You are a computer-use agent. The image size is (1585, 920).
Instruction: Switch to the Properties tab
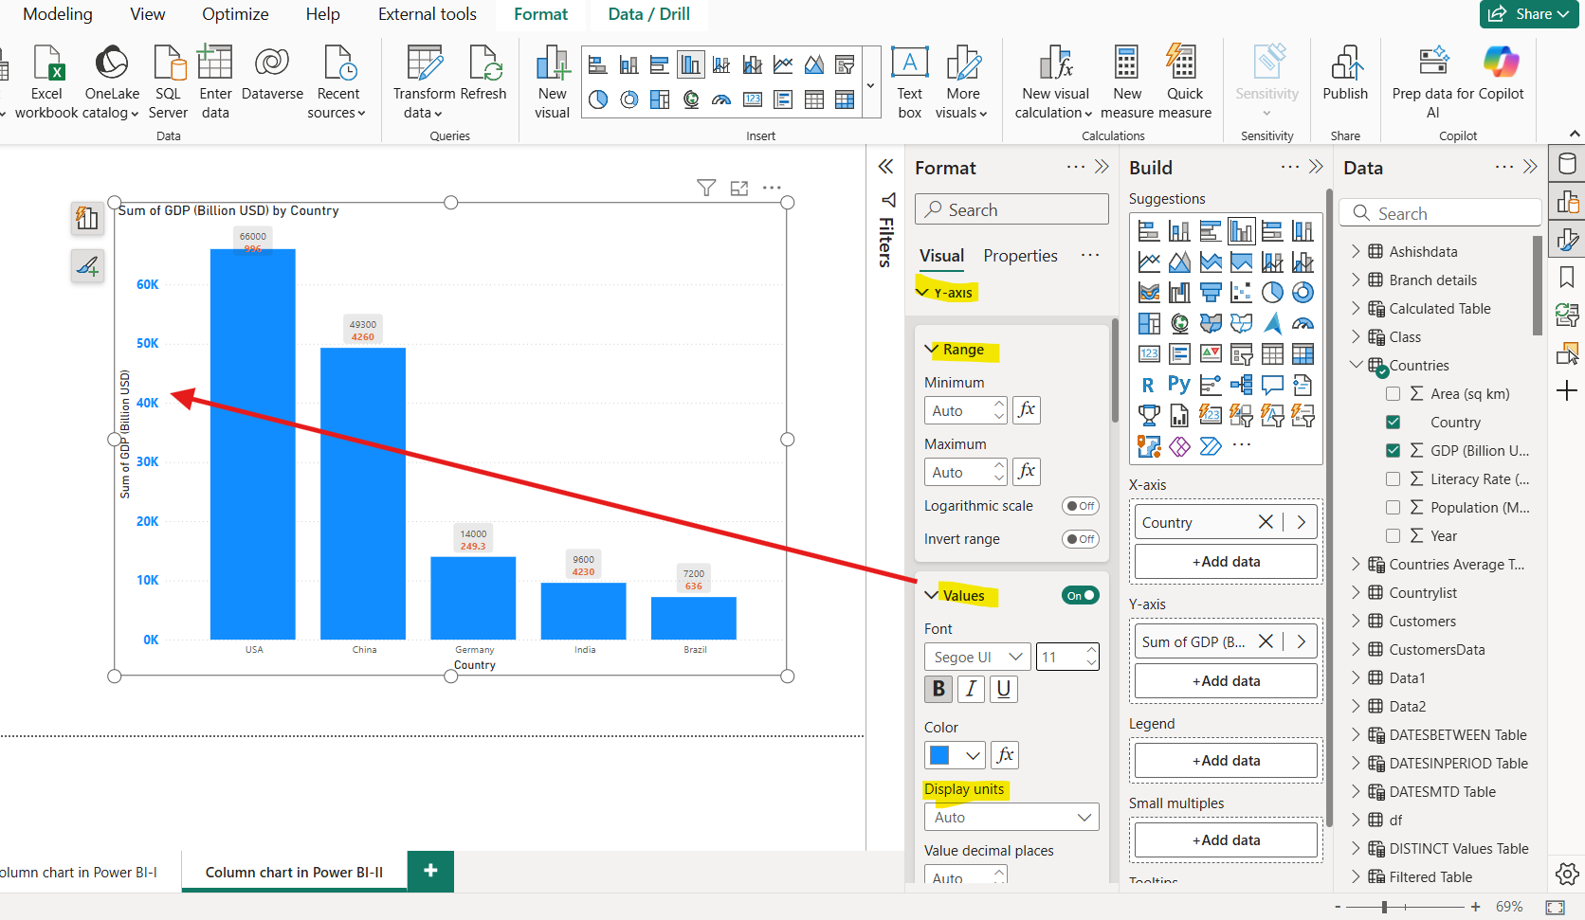[x=1020, y=255]
